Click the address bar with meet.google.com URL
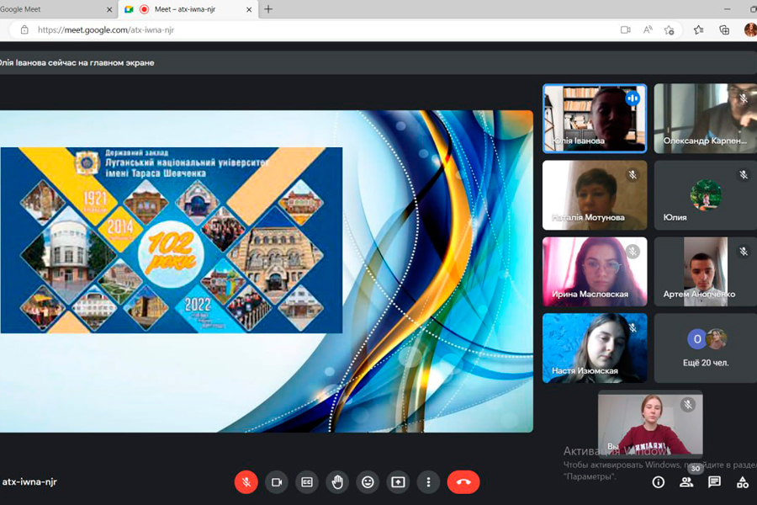Viewport: 757px width, 505px height. pyautogui.click(x=320, y=29)
